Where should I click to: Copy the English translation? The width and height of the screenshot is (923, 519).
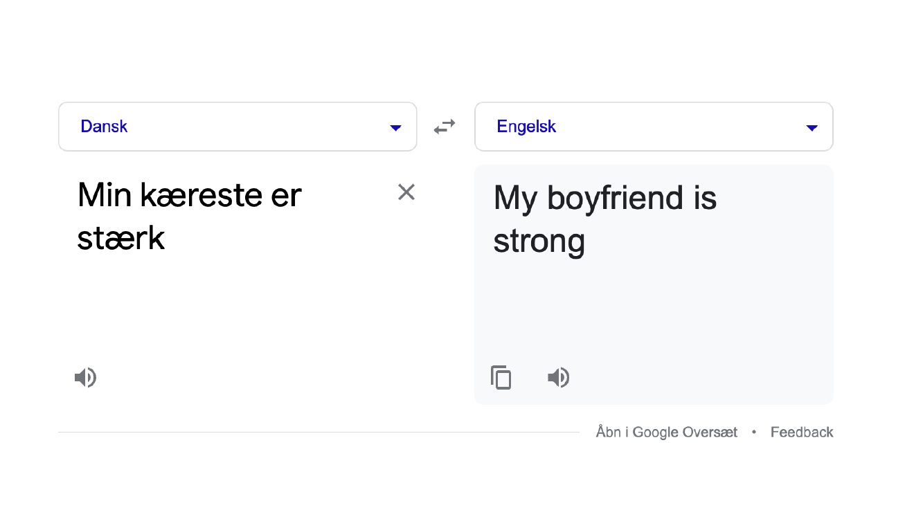click(501, 378)
